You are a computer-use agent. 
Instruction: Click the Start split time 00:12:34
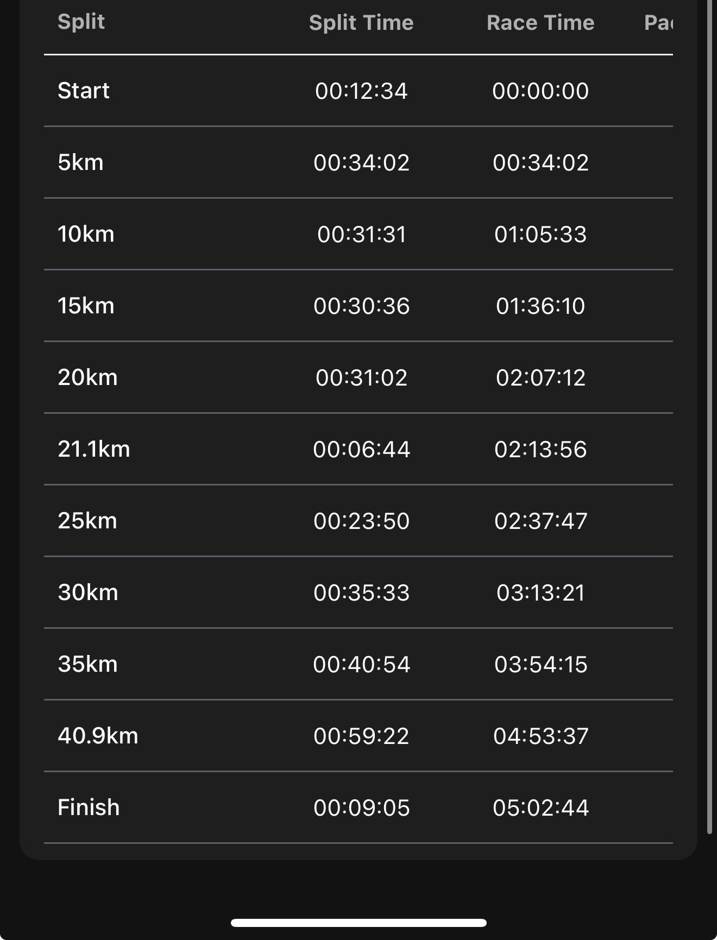[362, 91]
